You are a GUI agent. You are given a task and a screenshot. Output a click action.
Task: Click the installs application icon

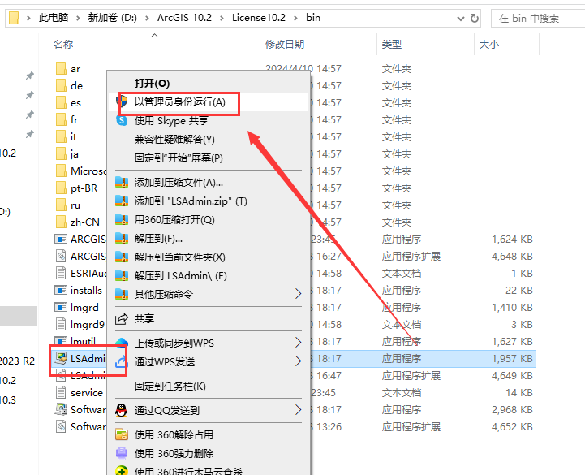pos(61,290)
